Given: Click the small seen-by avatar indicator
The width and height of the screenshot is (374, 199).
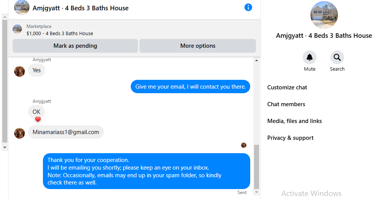Looking at the screenshot, I should (x=244, y=145).
